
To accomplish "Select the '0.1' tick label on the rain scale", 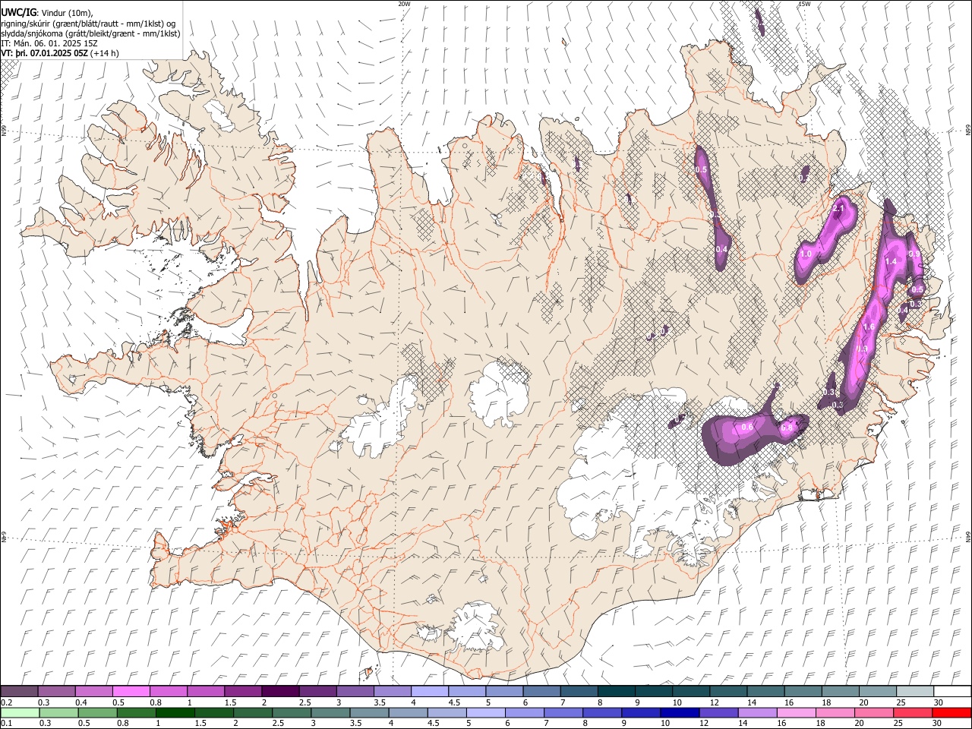I will [x=6, y=724].
